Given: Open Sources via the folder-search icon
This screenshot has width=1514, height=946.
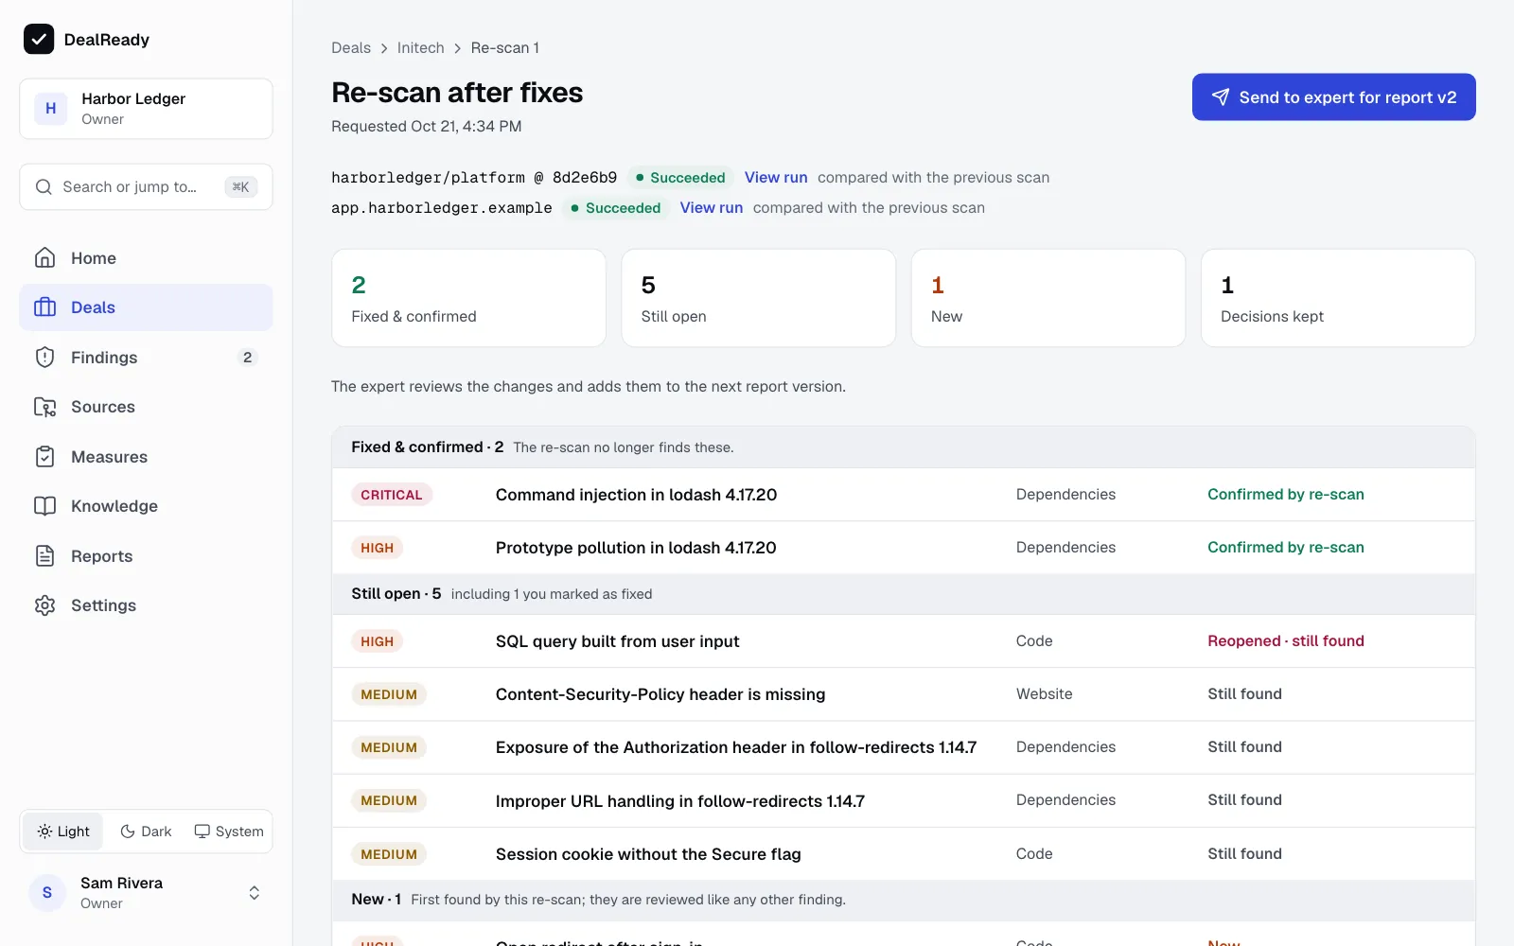Looking at the screenshot, I should click(44, 407).
